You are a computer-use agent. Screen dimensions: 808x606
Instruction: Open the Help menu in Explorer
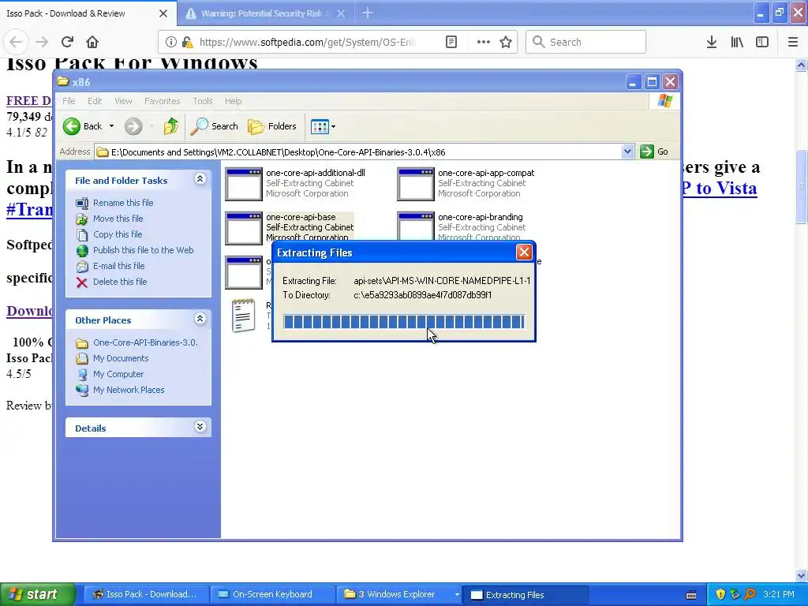click(233, 101)
